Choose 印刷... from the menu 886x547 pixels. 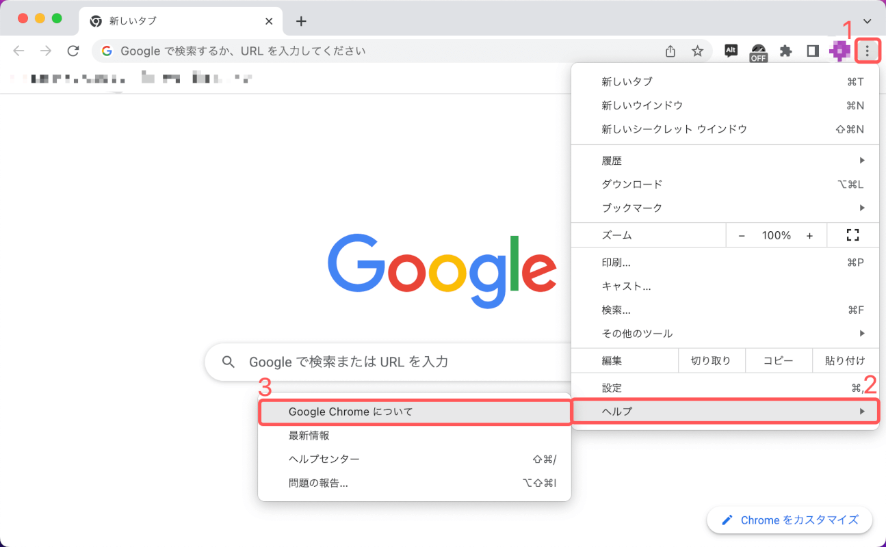tap(725, 263)
